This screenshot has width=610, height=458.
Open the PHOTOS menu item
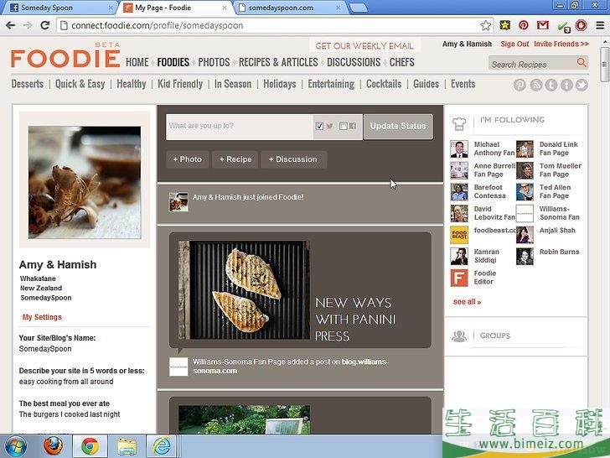click(214, 62)
